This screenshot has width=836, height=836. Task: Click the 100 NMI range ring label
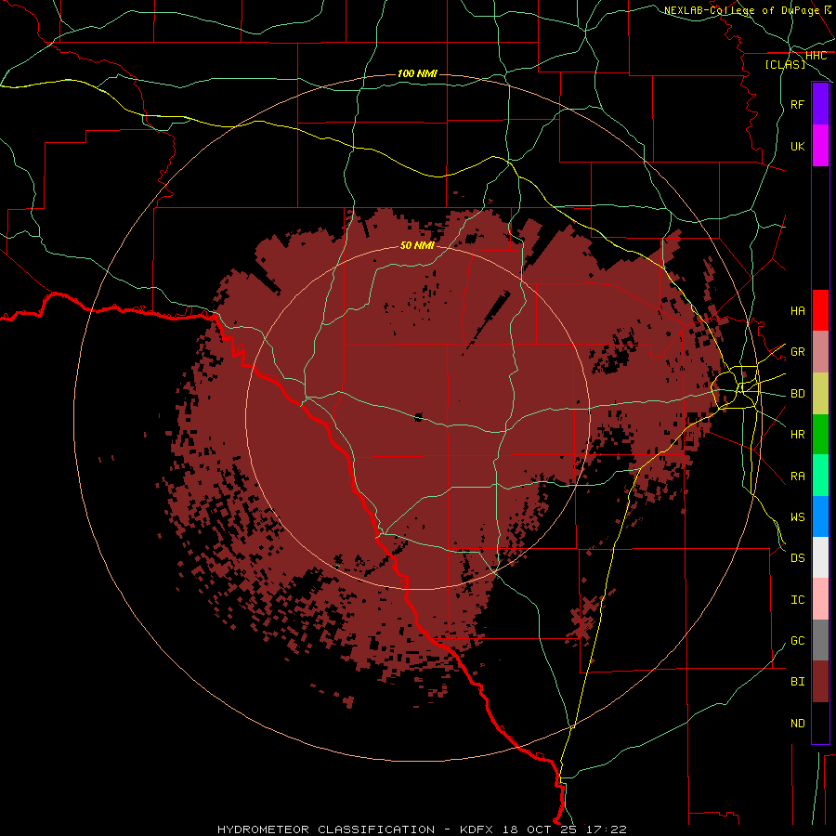(x=417, y=73)
